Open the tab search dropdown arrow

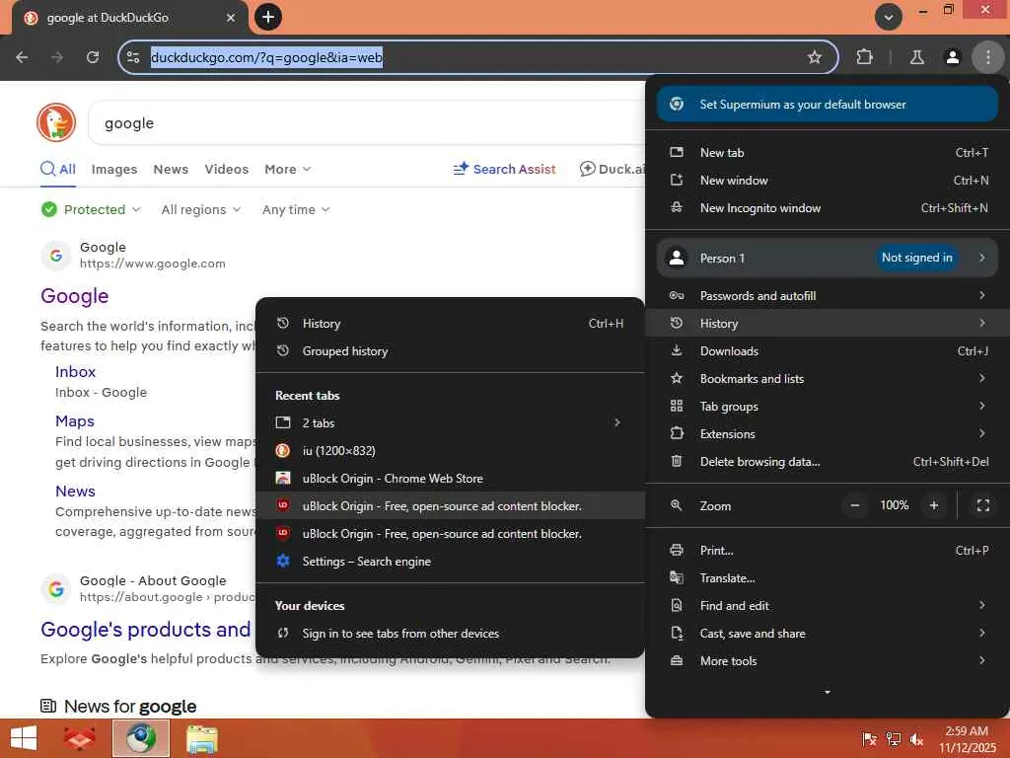pyautogui.click(x=889, y=17)
